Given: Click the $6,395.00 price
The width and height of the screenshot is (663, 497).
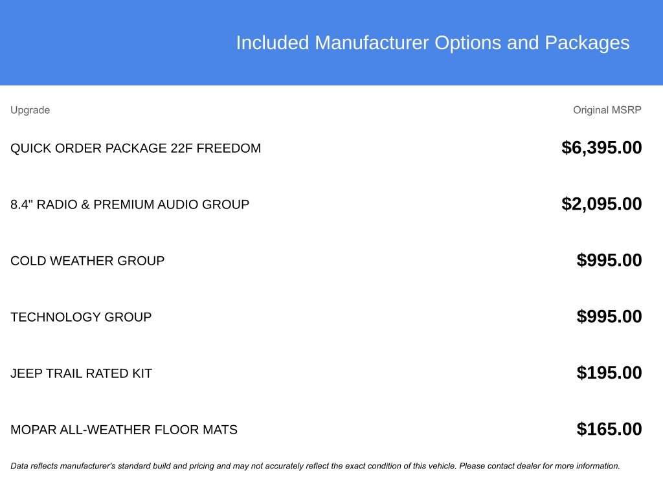Looking at the screenshot, I should (x=601, y=148).
